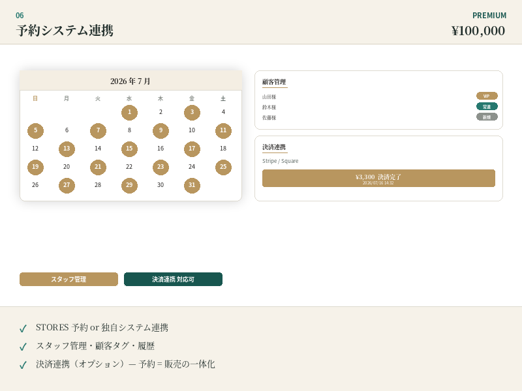Select customer row 佐藤様
This screenshot has width=522, height=391.
380,117
